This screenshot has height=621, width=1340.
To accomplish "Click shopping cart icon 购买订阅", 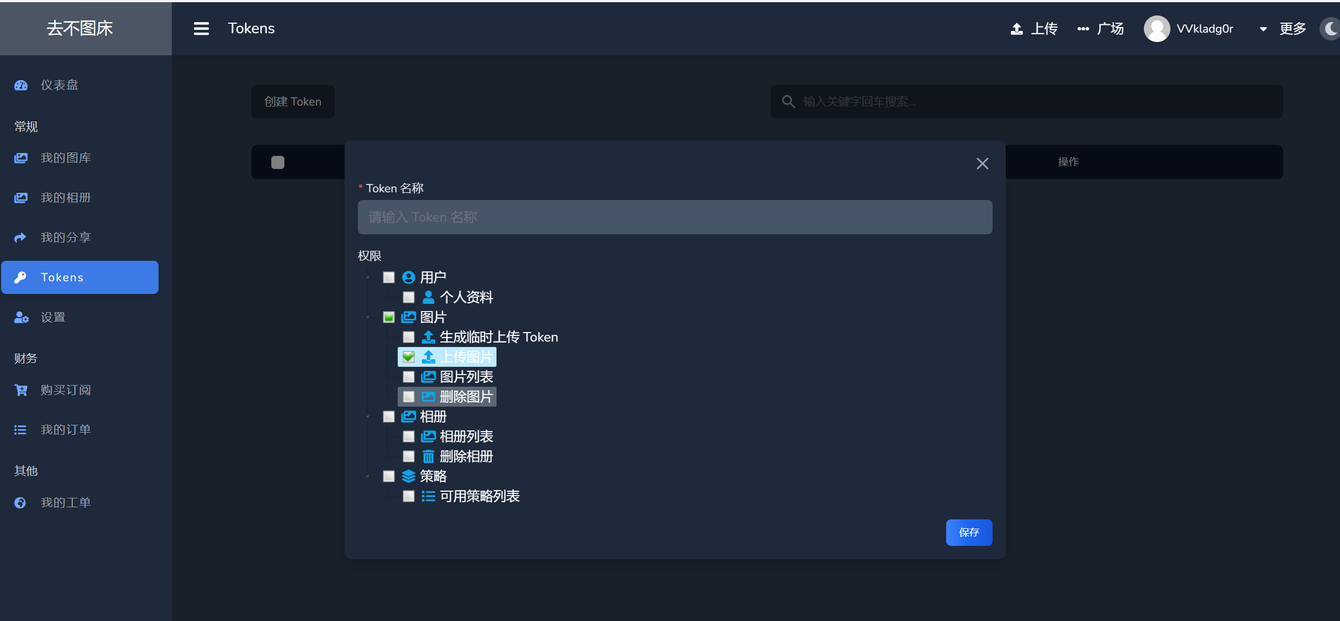I will pos(21,390).
